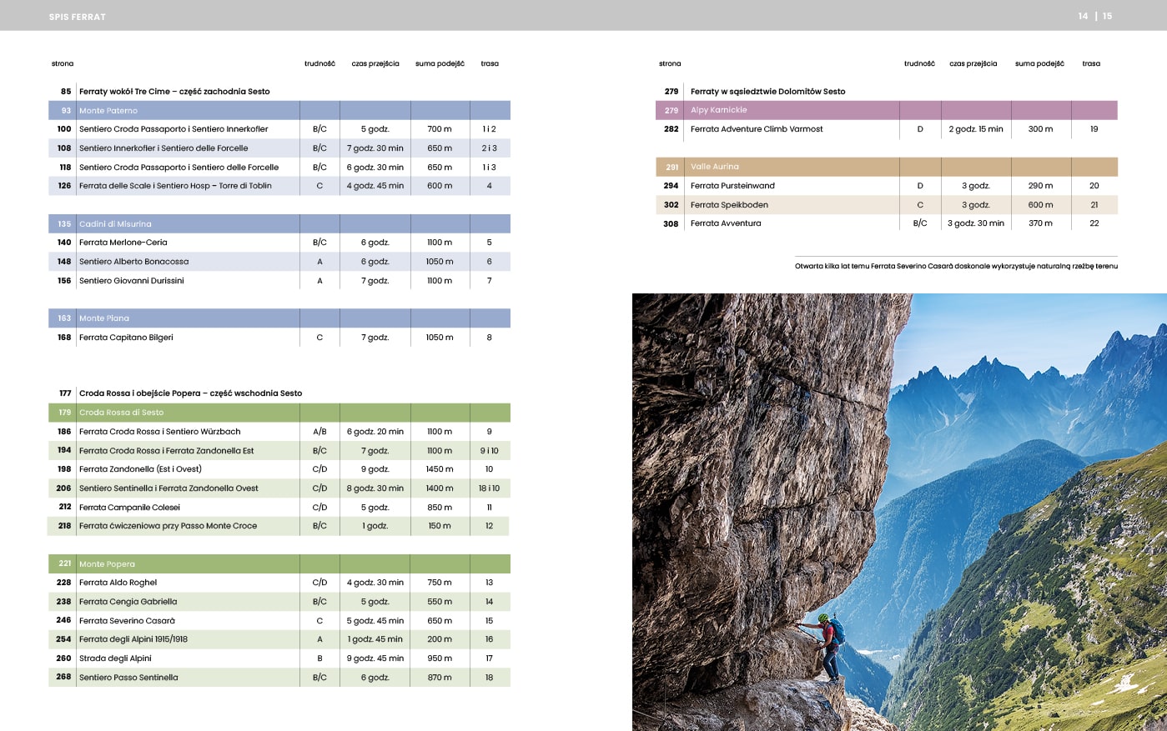Select 'Ferrata Adventure Climb Varmost' entry
Image resolution: width=1167 pixels, height=731 pixels.
[x=756, y=129]
